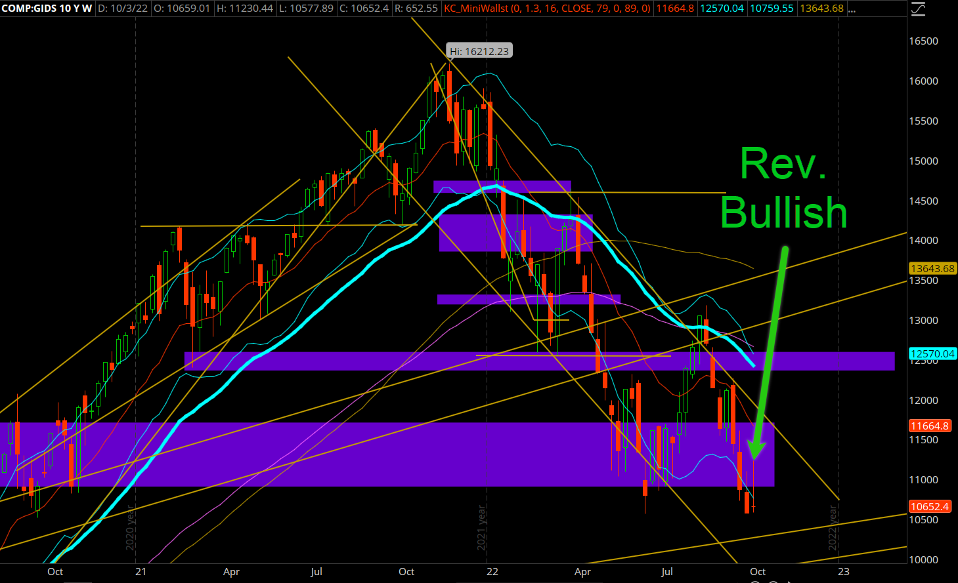Click the price scale settings icon
Screen dimensions: 958x583
[918, 9]
